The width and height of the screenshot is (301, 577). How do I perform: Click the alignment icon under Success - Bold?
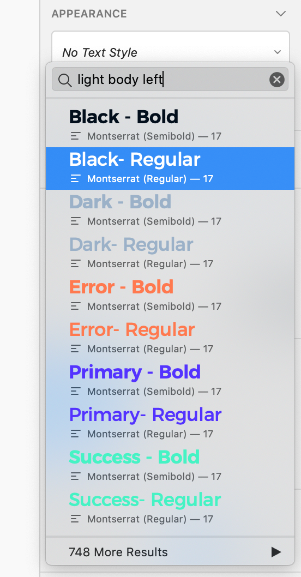point(75,477)
